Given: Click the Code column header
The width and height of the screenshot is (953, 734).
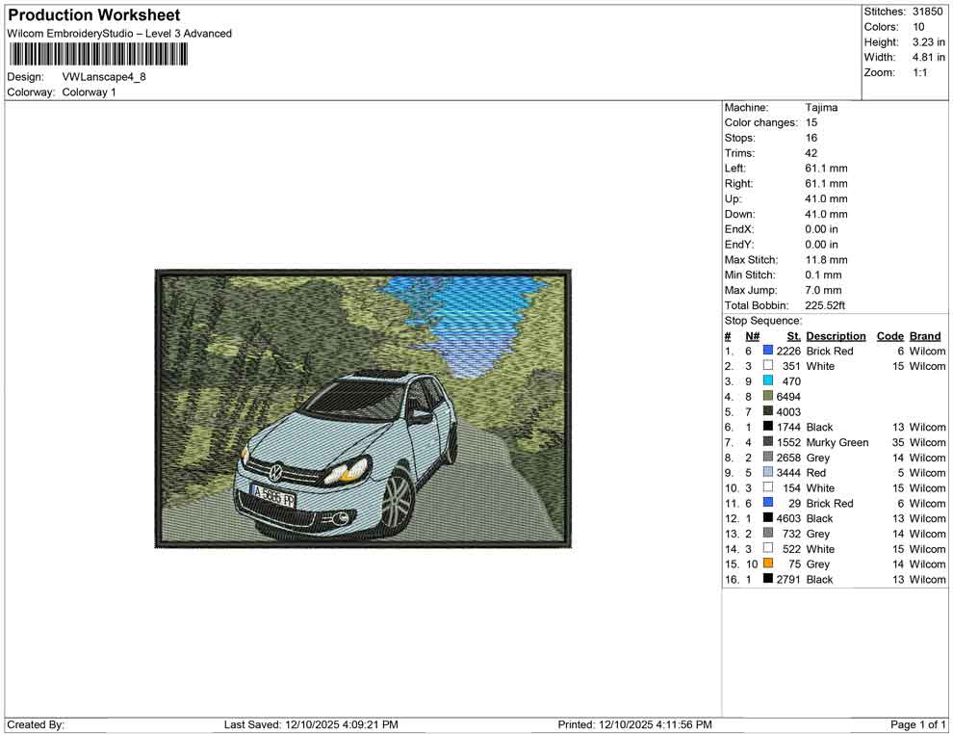Looking at the screenshot, I should (890, 335).
